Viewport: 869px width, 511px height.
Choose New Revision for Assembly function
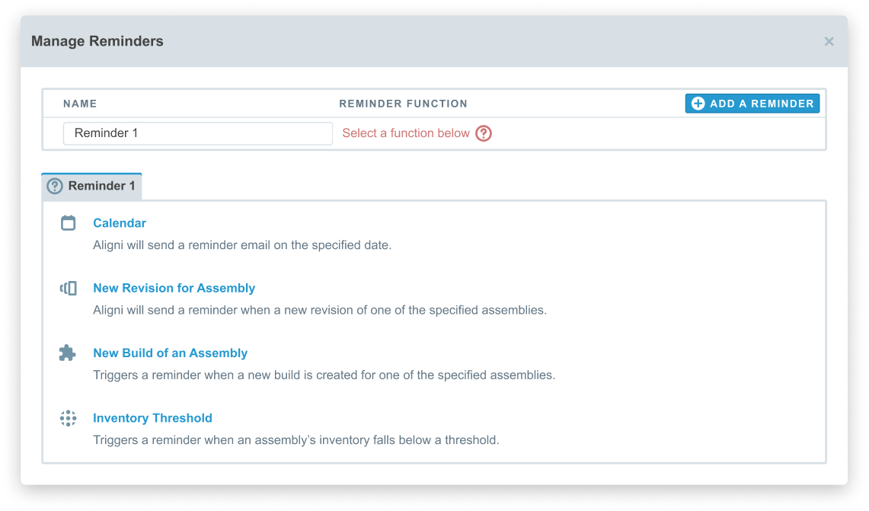[174, 288]
